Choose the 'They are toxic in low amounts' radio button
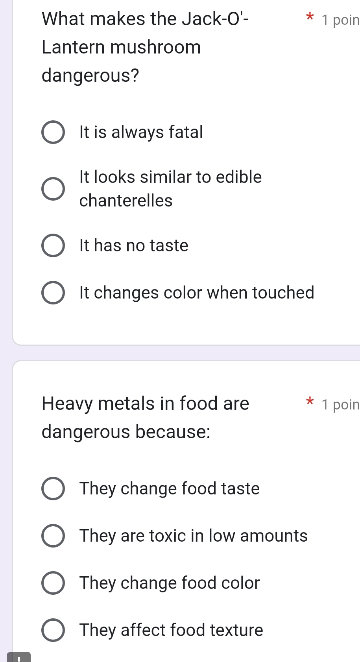 [x=53, y=536]
